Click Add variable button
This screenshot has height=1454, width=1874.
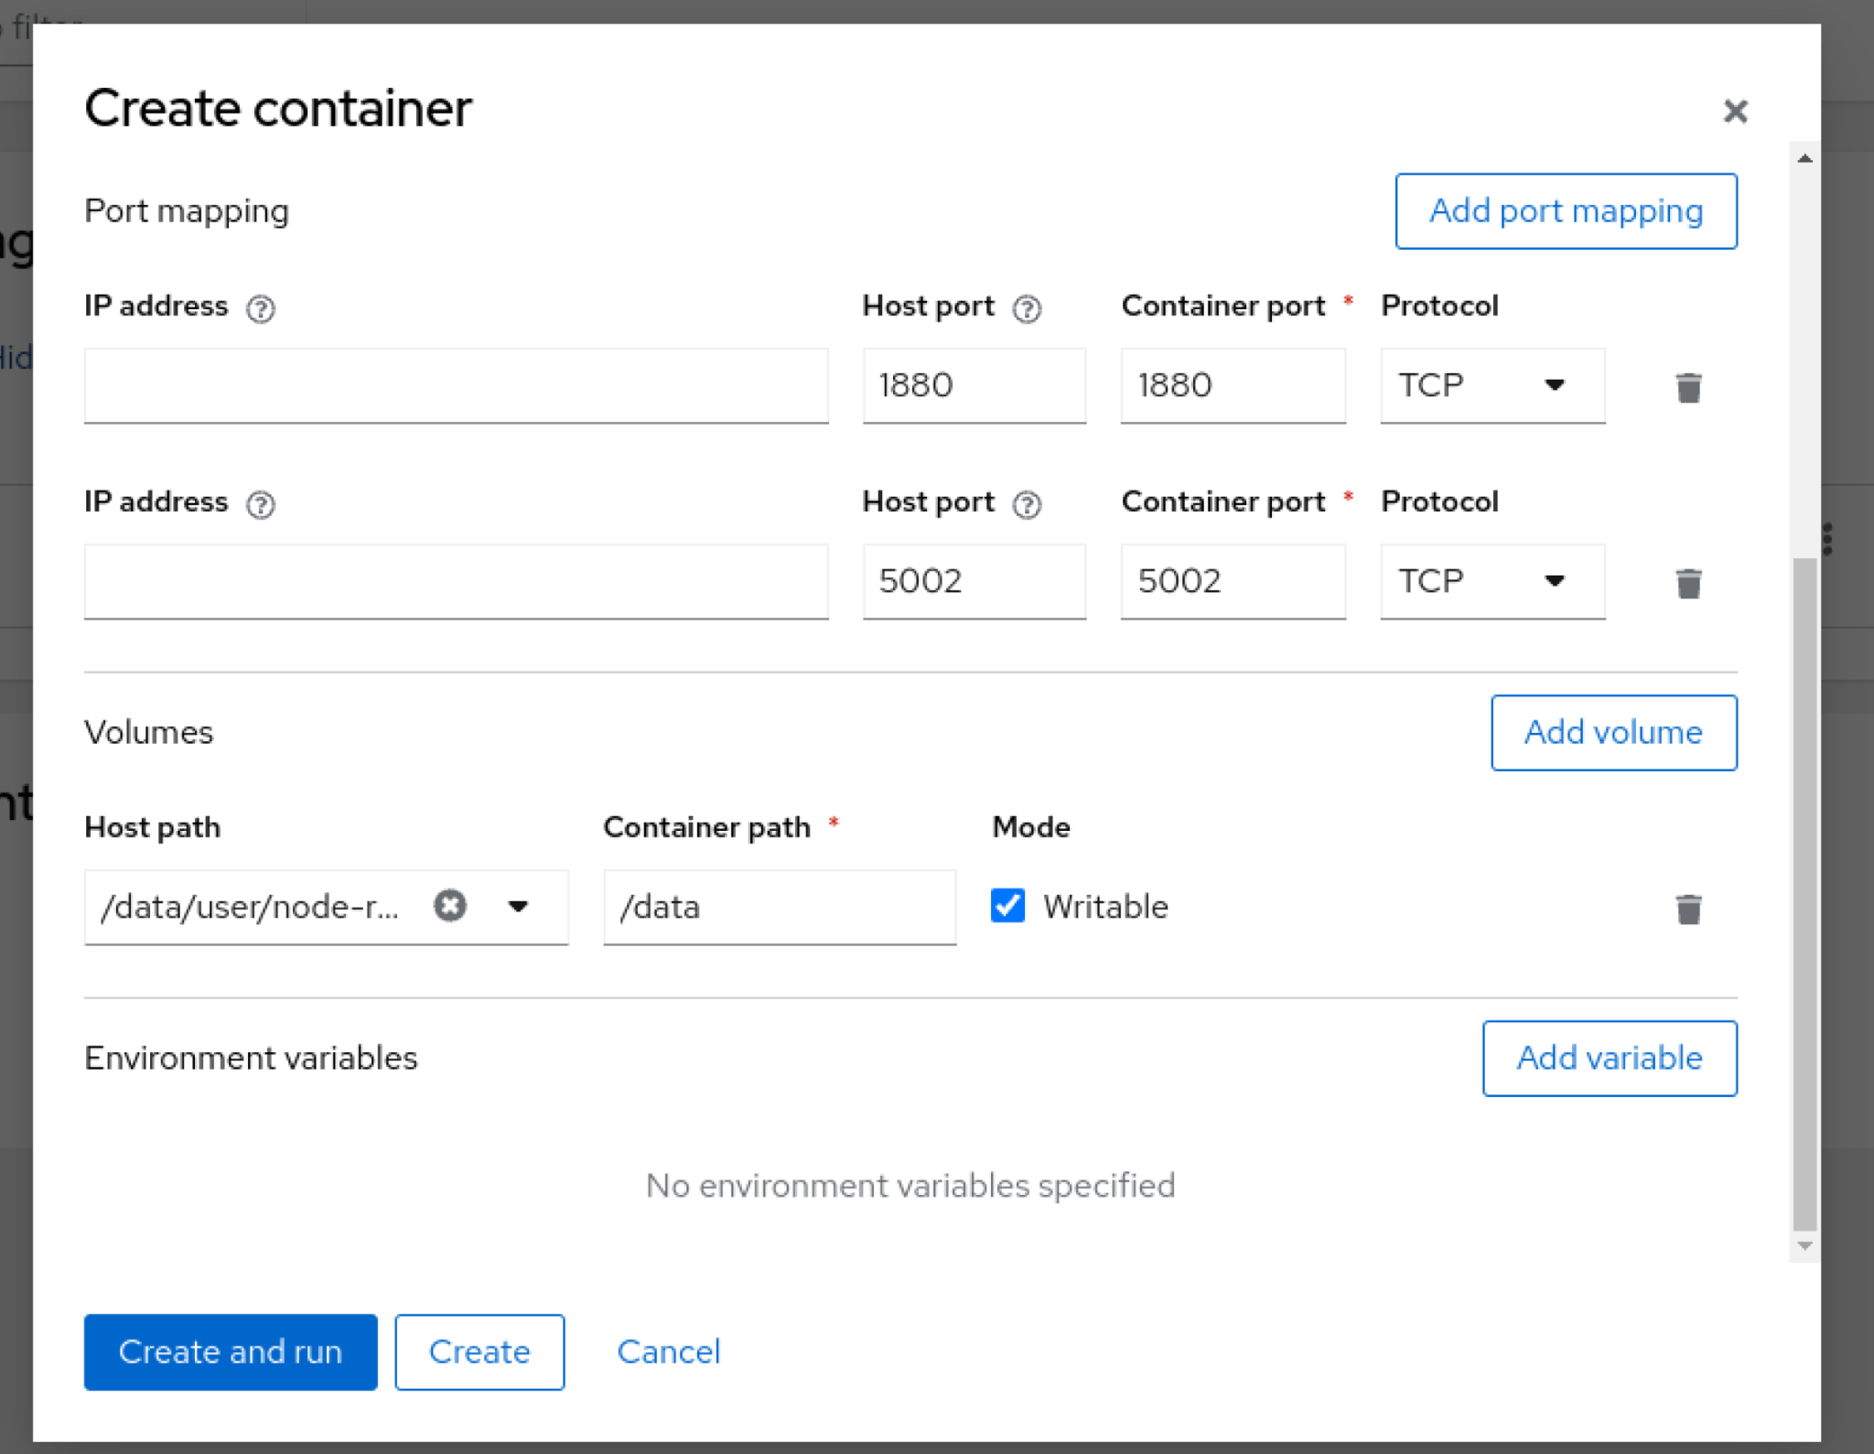(1609, 1058)
